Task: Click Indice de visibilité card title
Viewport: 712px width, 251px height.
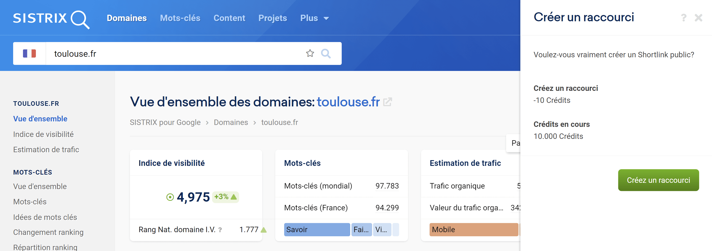Action: coord(172,163)
